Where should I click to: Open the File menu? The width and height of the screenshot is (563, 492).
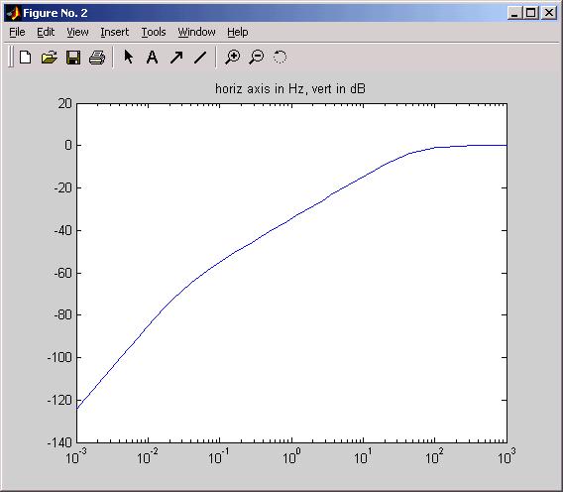click(x=17, y=32)
